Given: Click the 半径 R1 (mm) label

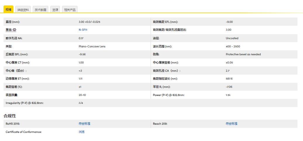Looking at the screenshot, I should tap(161, 87).
